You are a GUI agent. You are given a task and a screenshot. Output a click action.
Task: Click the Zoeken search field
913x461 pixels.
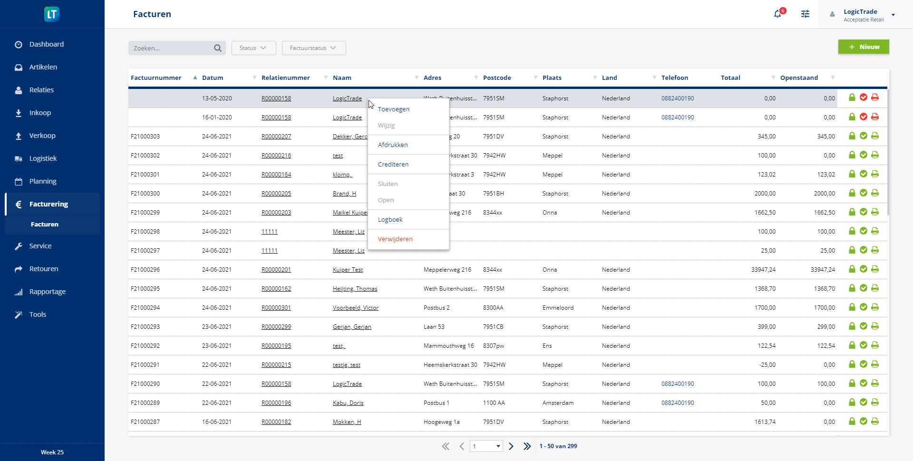click(x=171, y=48)
